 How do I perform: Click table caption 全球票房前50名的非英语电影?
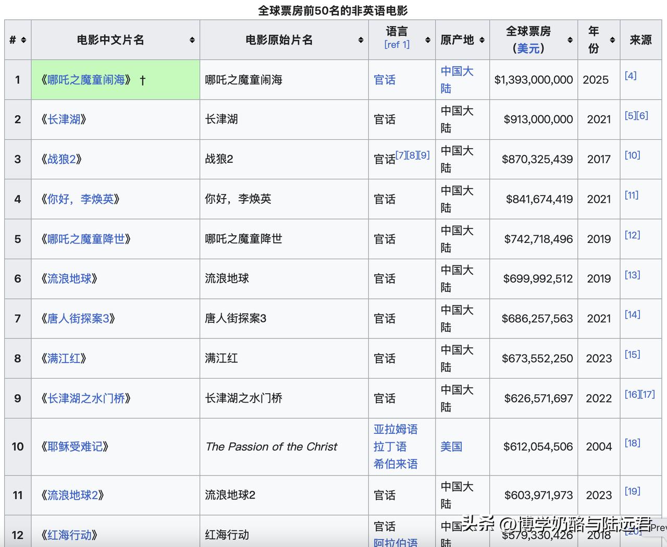pos(333,10)
